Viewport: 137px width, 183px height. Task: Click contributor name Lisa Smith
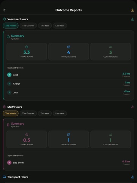(18, 163)
